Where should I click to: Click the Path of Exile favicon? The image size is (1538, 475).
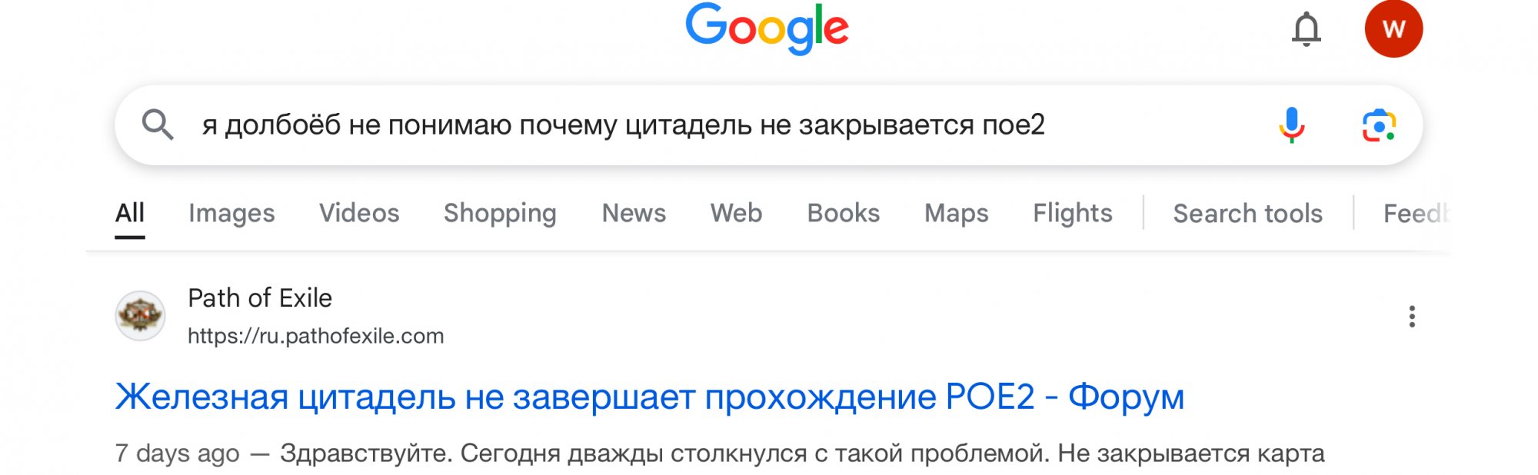point(140,316)
